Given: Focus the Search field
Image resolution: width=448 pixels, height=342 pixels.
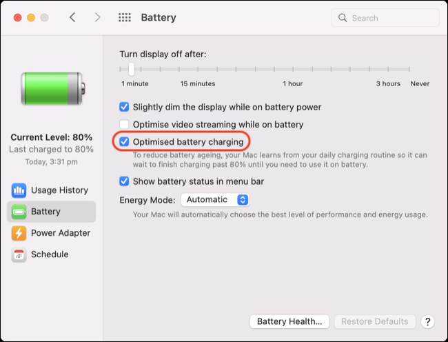Looking at the screenshot, I should coord(385,18).
